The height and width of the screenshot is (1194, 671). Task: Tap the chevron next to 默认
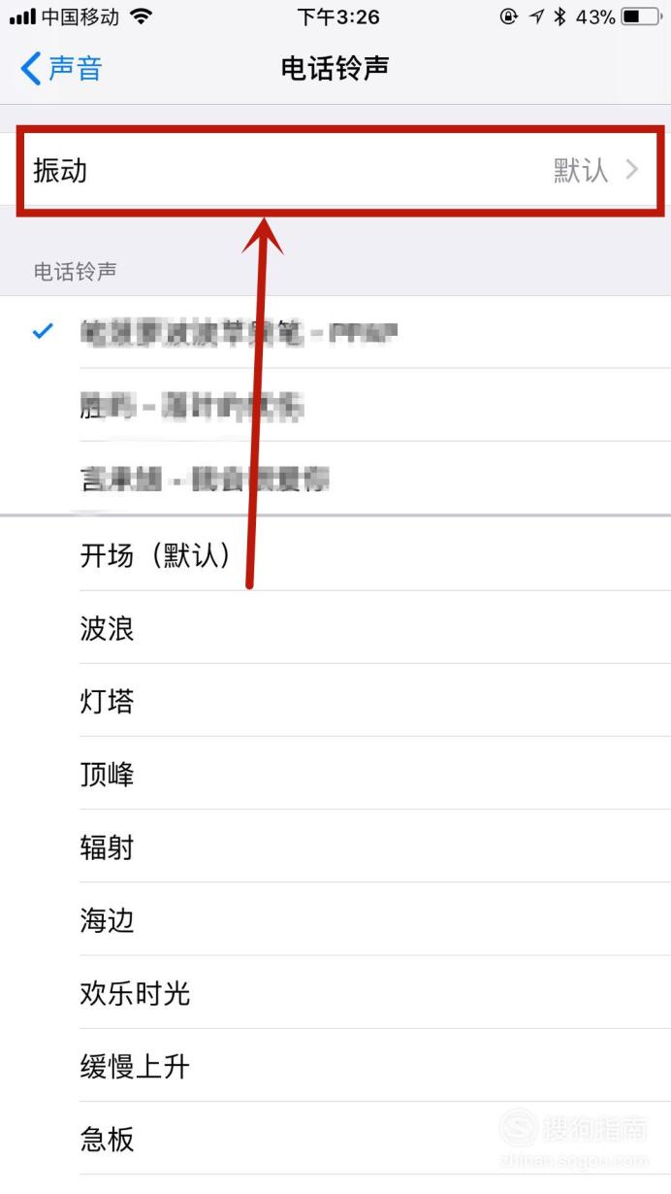pos(632,171)
